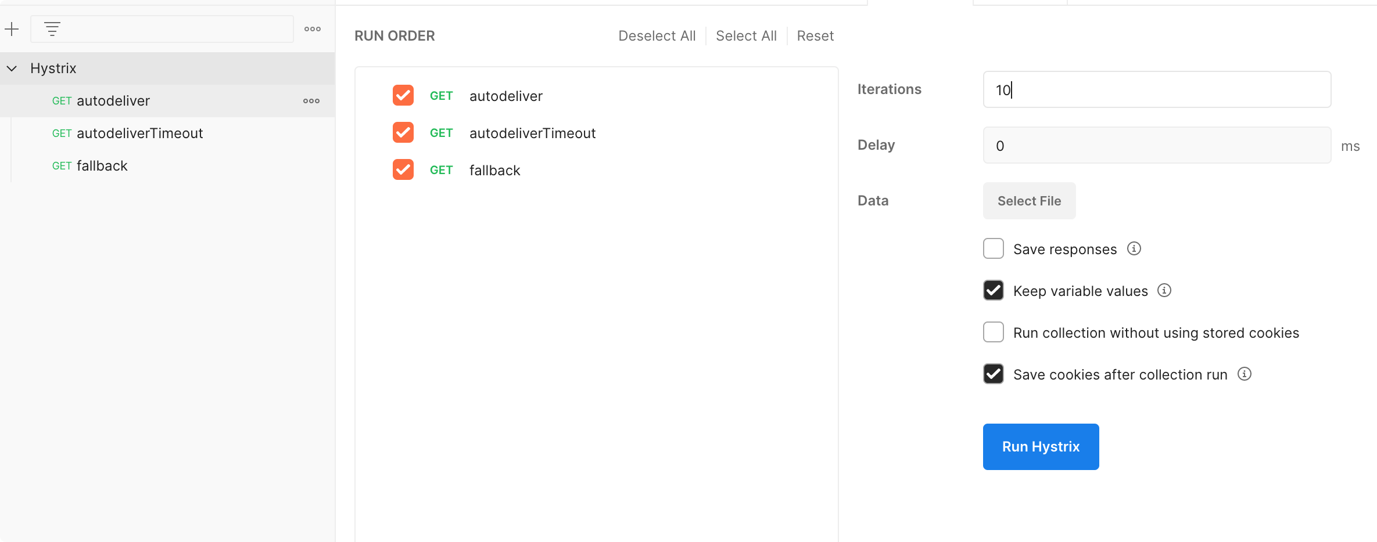1377x542 pixels.
Task: Uncheck autodeliverTimeout in the run order
Action: 403,132
